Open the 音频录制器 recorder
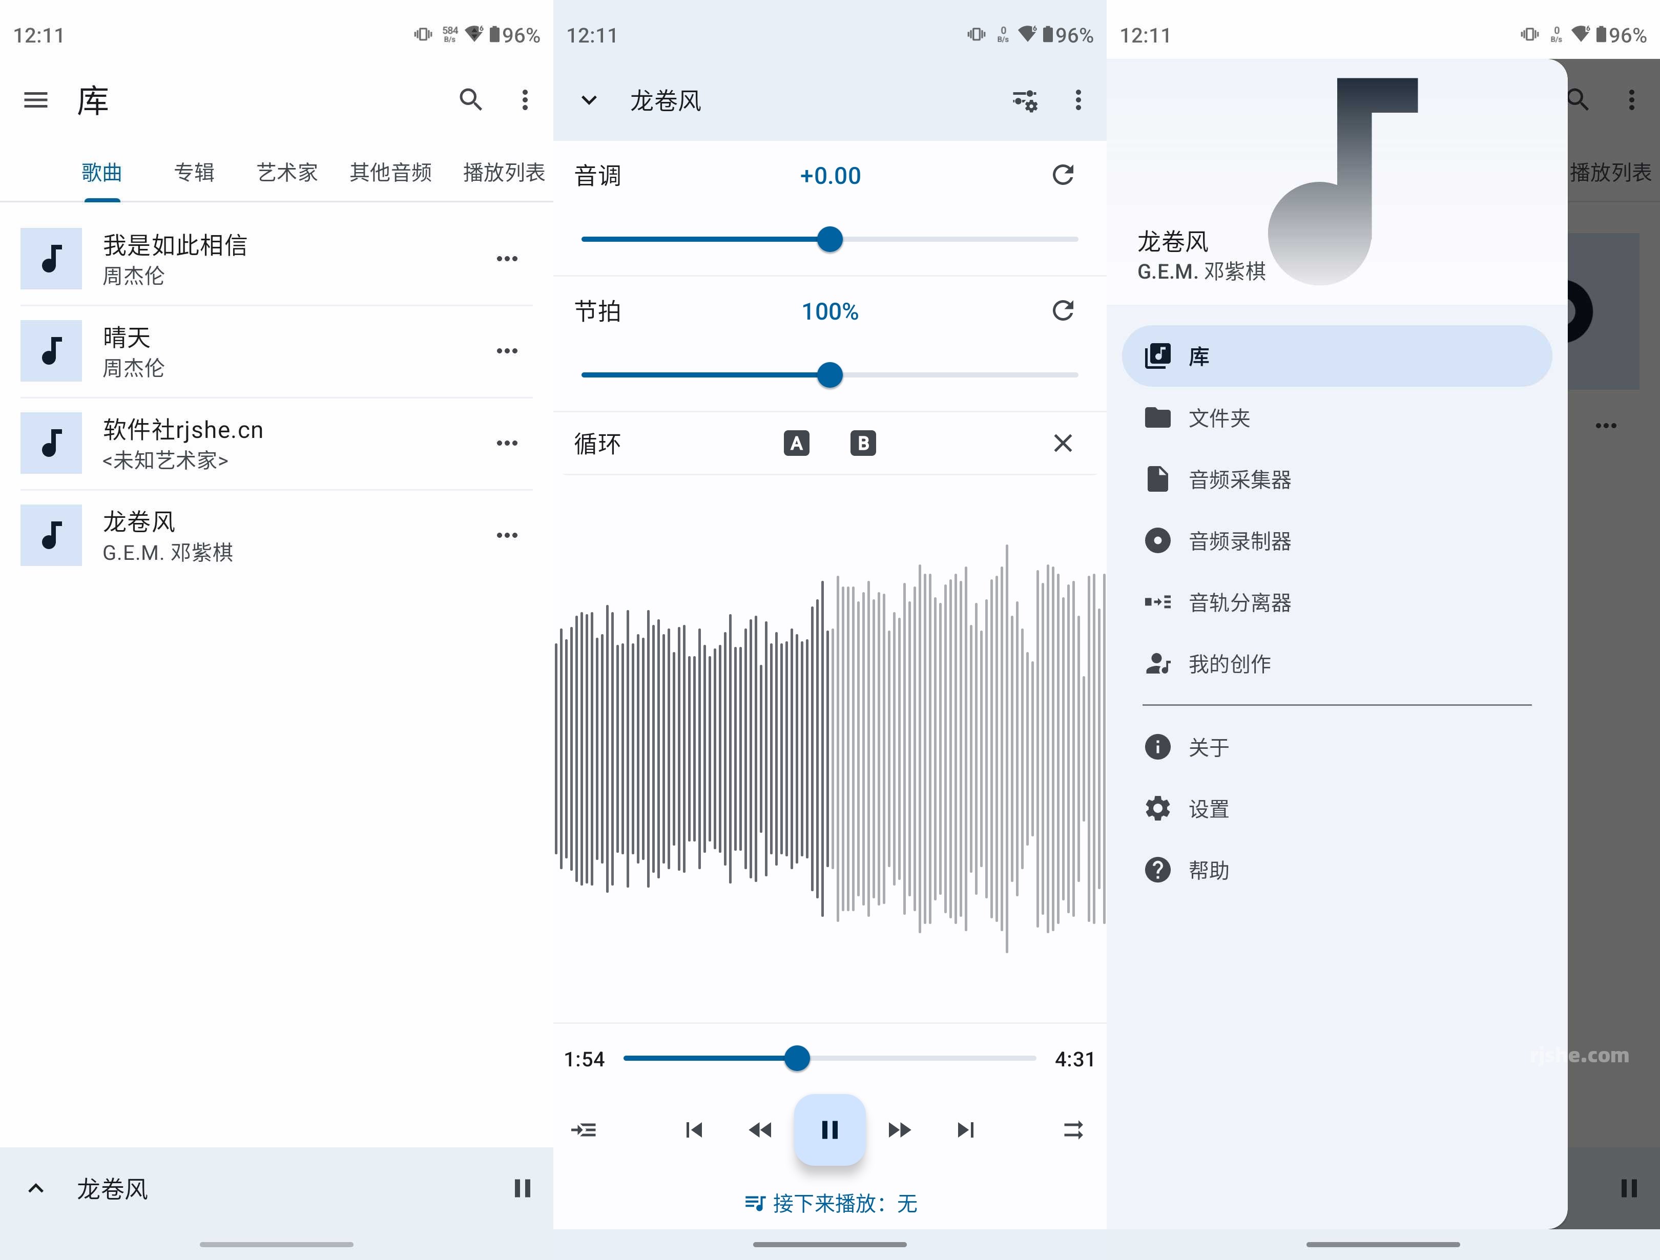 click(x=1240, y=541)
